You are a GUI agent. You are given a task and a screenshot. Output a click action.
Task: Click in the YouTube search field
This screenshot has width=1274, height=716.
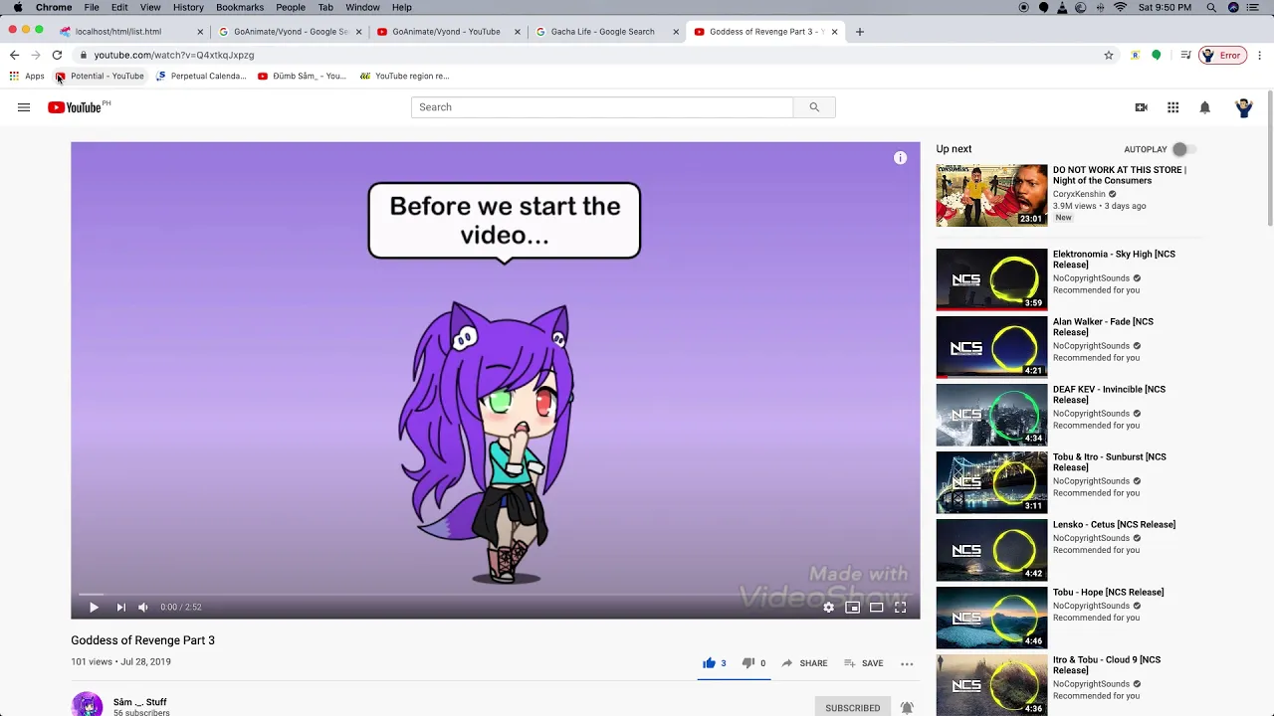click(x=602, y=107)
